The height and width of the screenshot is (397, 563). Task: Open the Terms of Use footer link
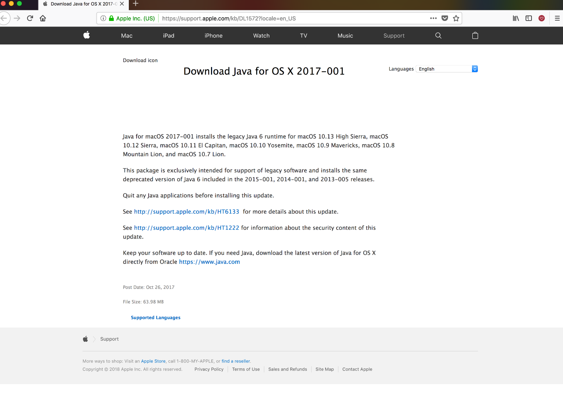(x=246, y=369)
